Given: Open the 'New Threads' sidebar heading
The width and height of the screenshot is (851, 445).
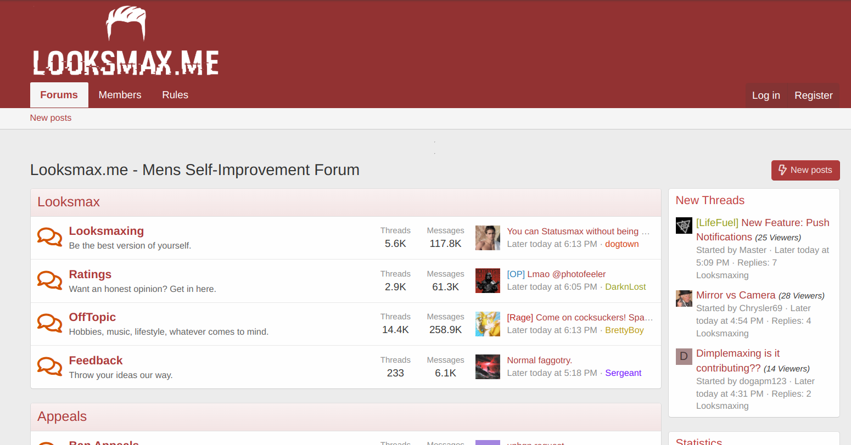Looking at the screenshot, I should pyautogui.click(x=710, y=200).
